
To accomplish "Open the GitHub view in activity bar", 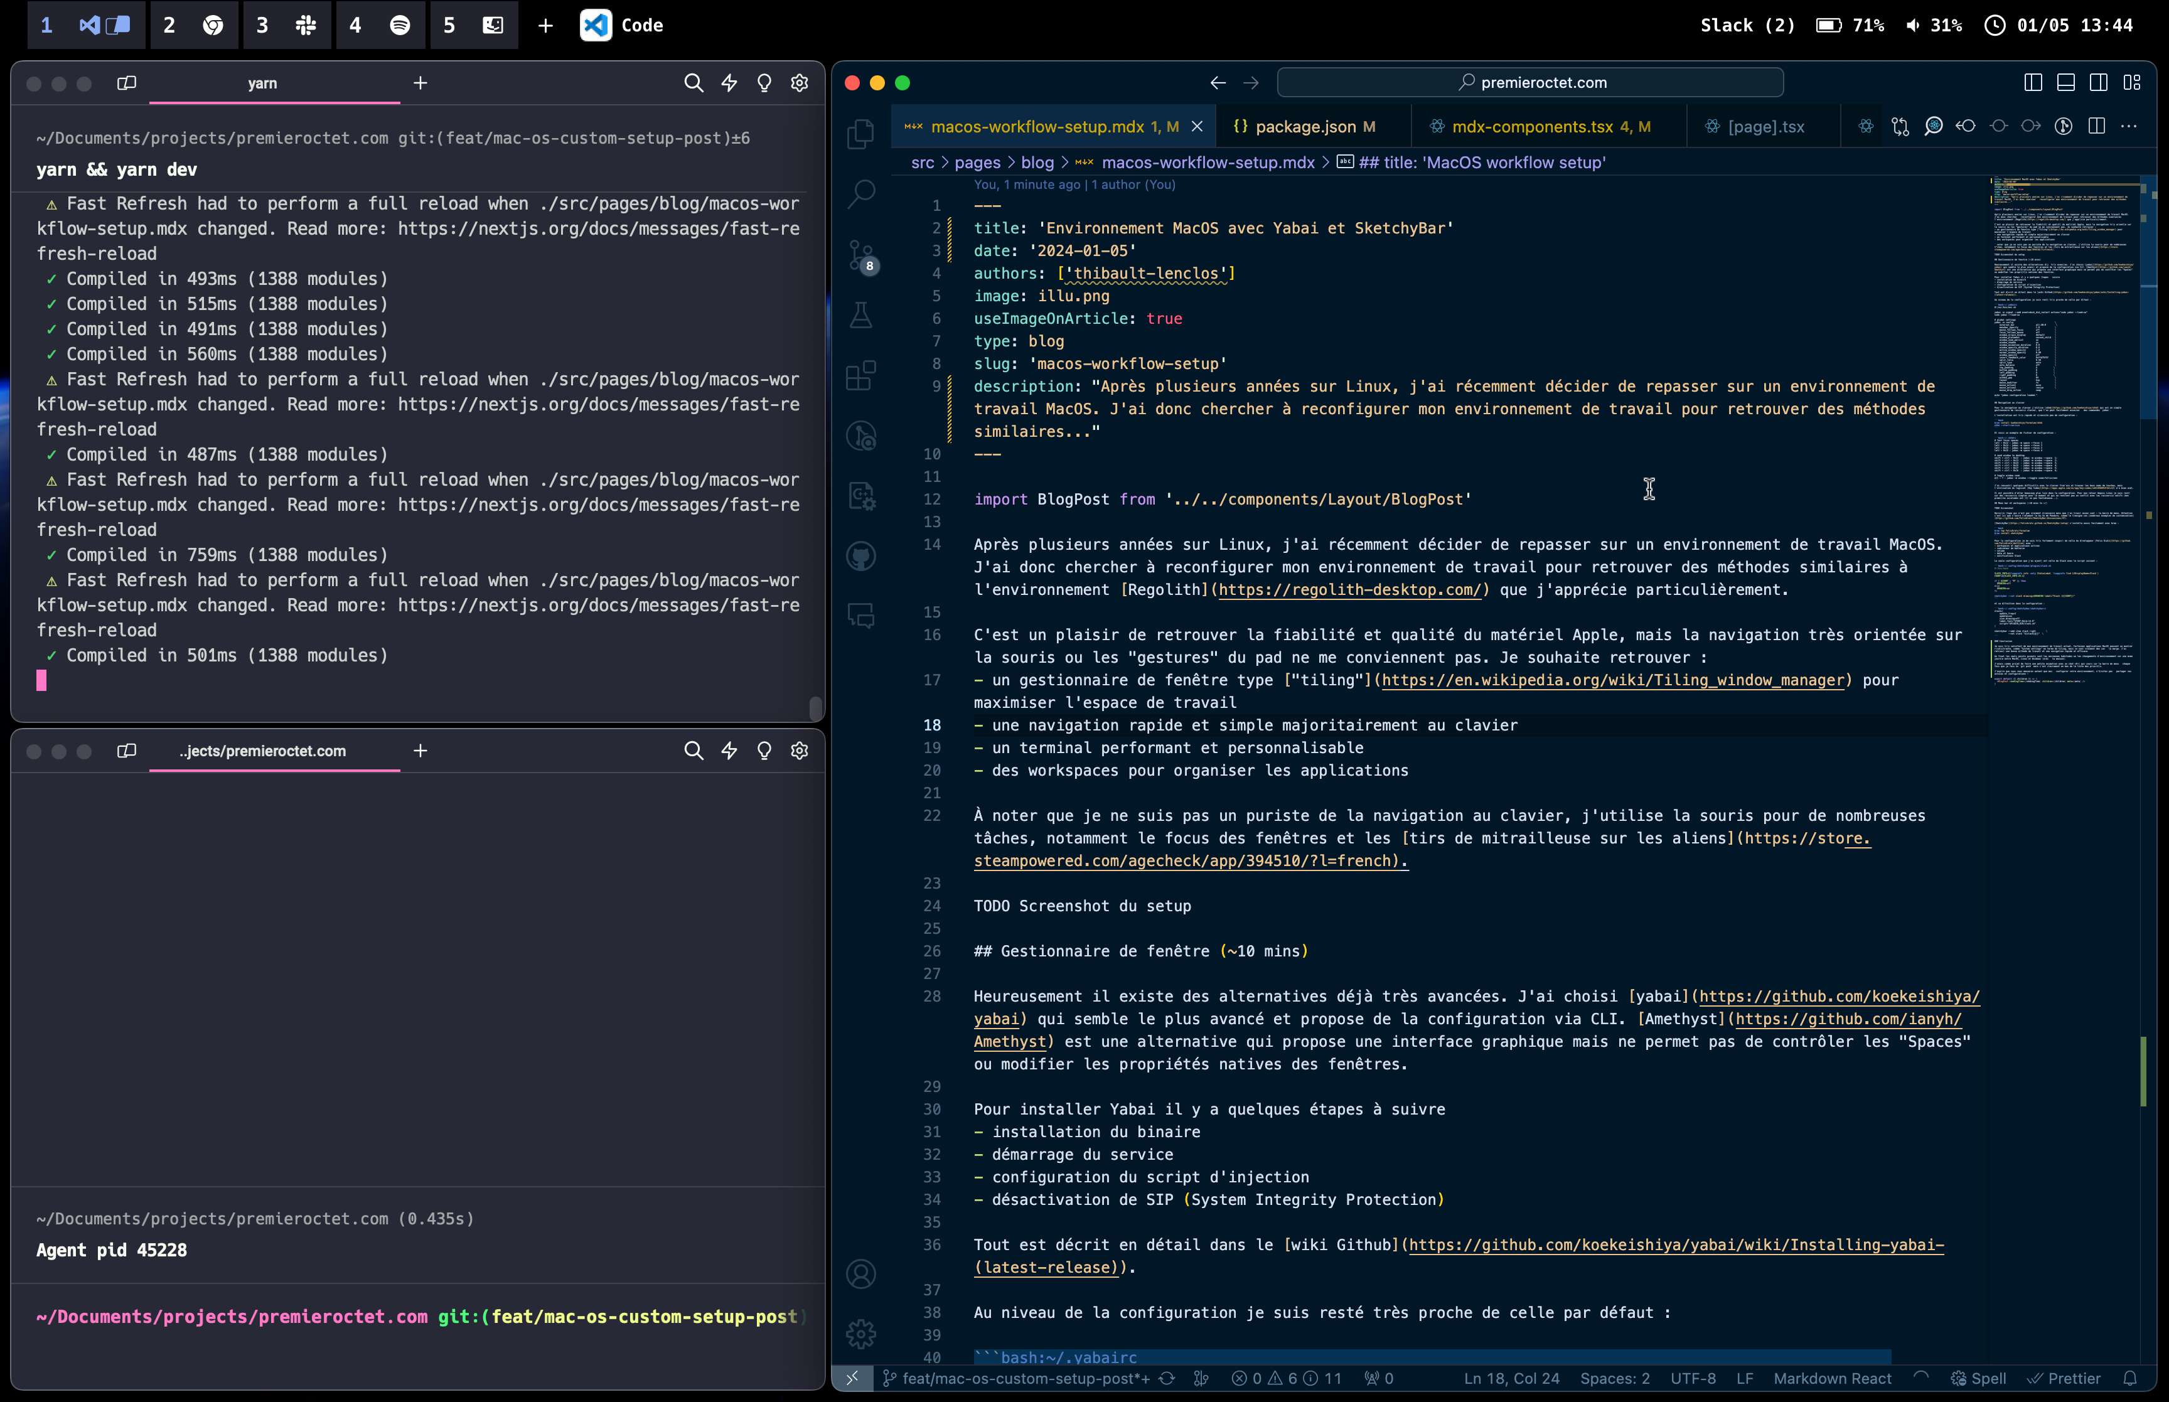I will tap(860, 555).
